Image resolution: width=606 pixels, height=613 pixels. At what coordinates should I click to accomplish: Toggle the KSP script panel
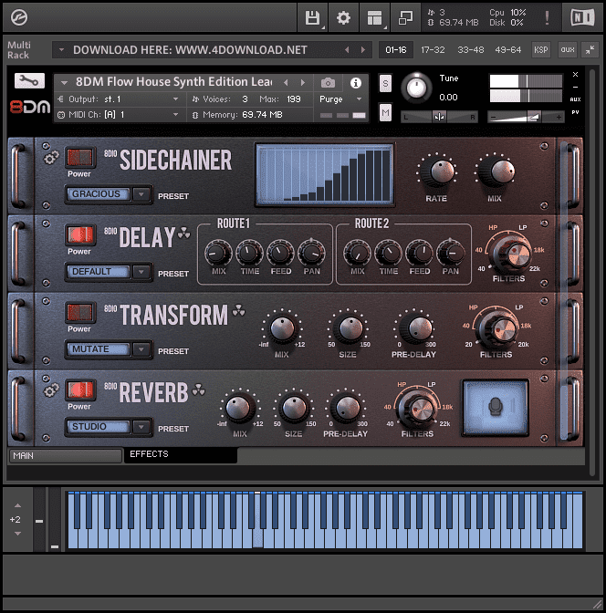pos(540,49)
